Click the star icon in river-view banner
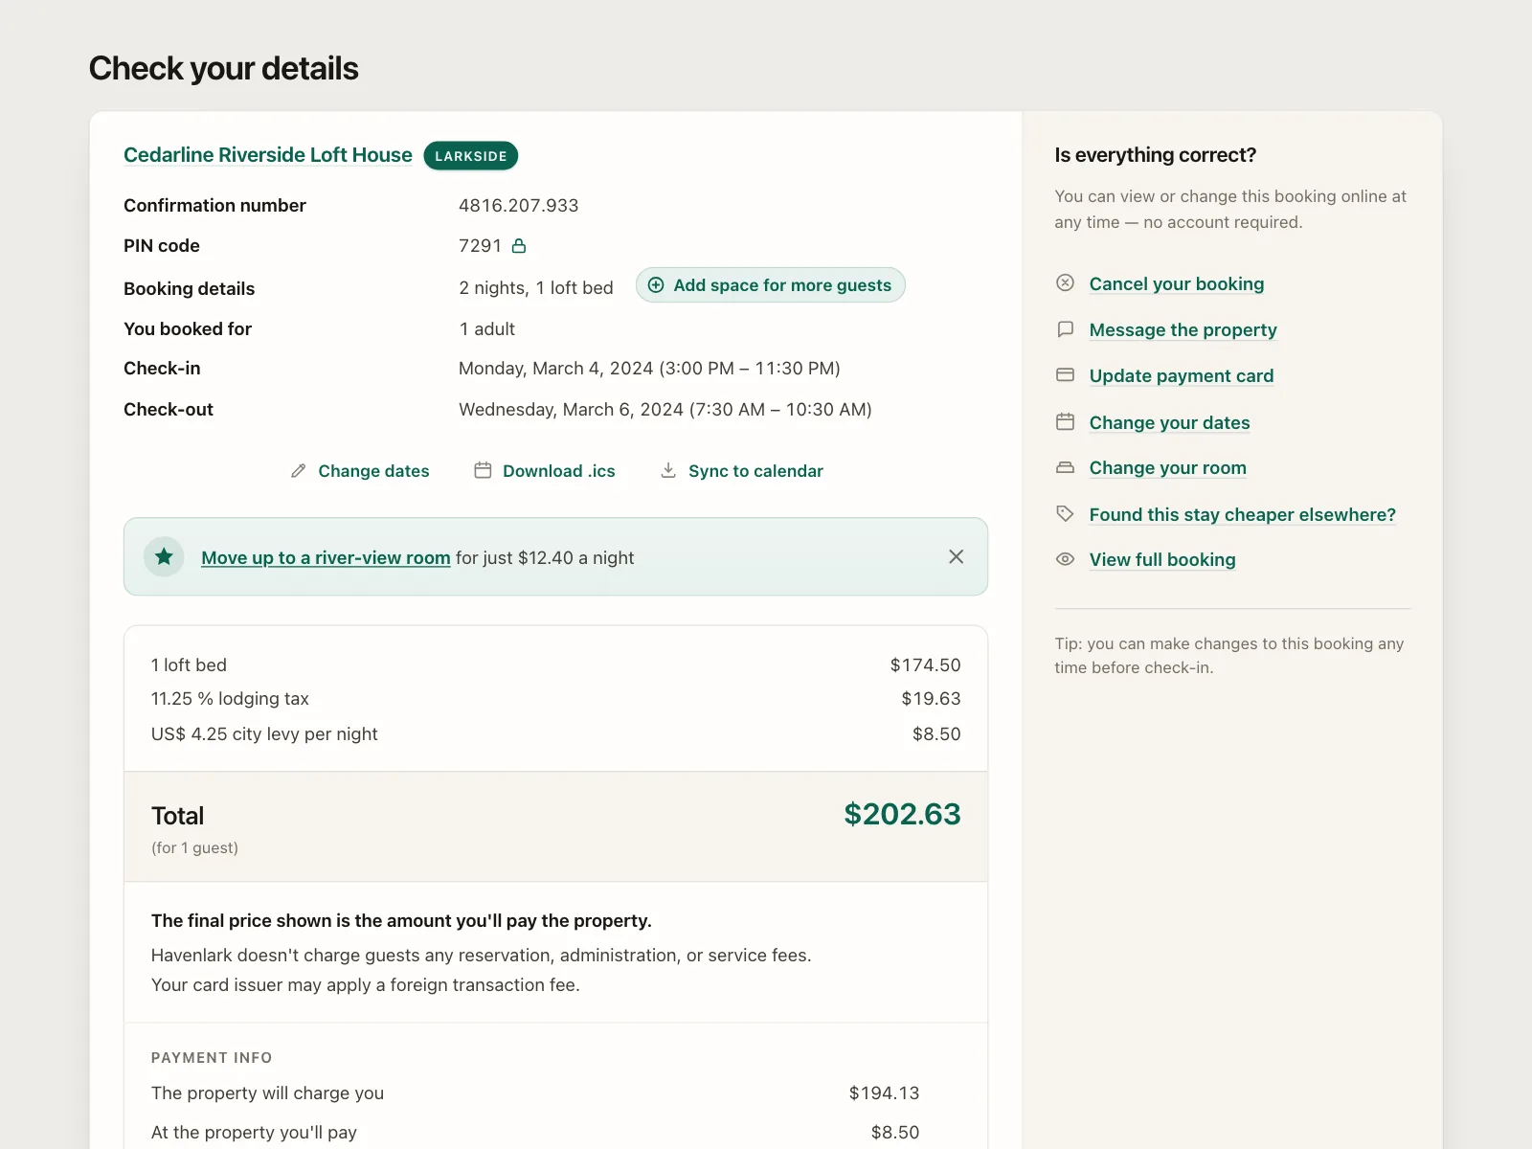The image size is (1532, 1149). coord(165,556)
